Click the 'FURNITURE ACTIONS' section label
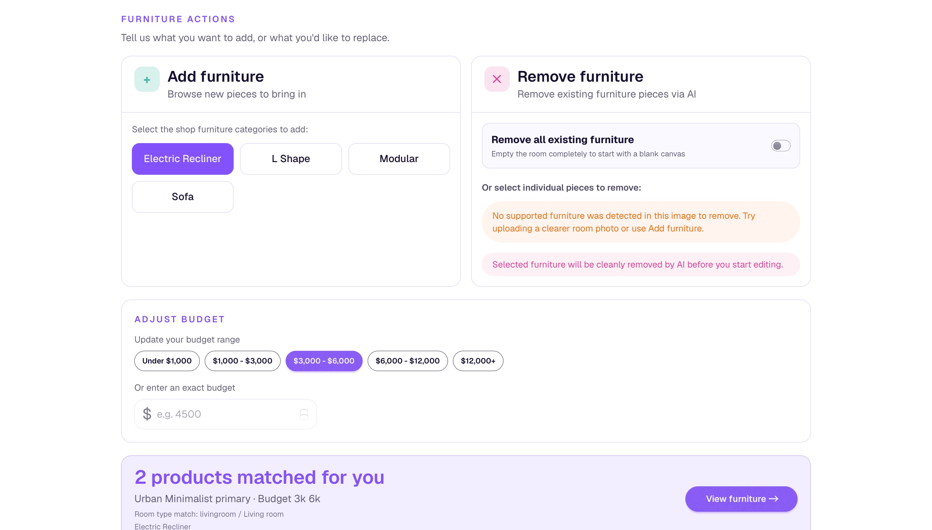932x530 pixels. tap(178, 19)
